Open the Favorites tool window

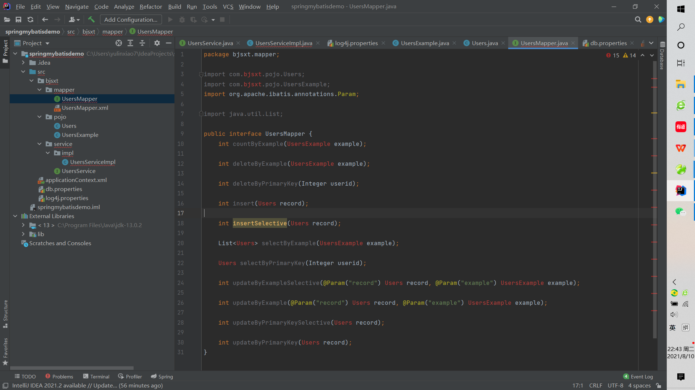tap(5, 351)
